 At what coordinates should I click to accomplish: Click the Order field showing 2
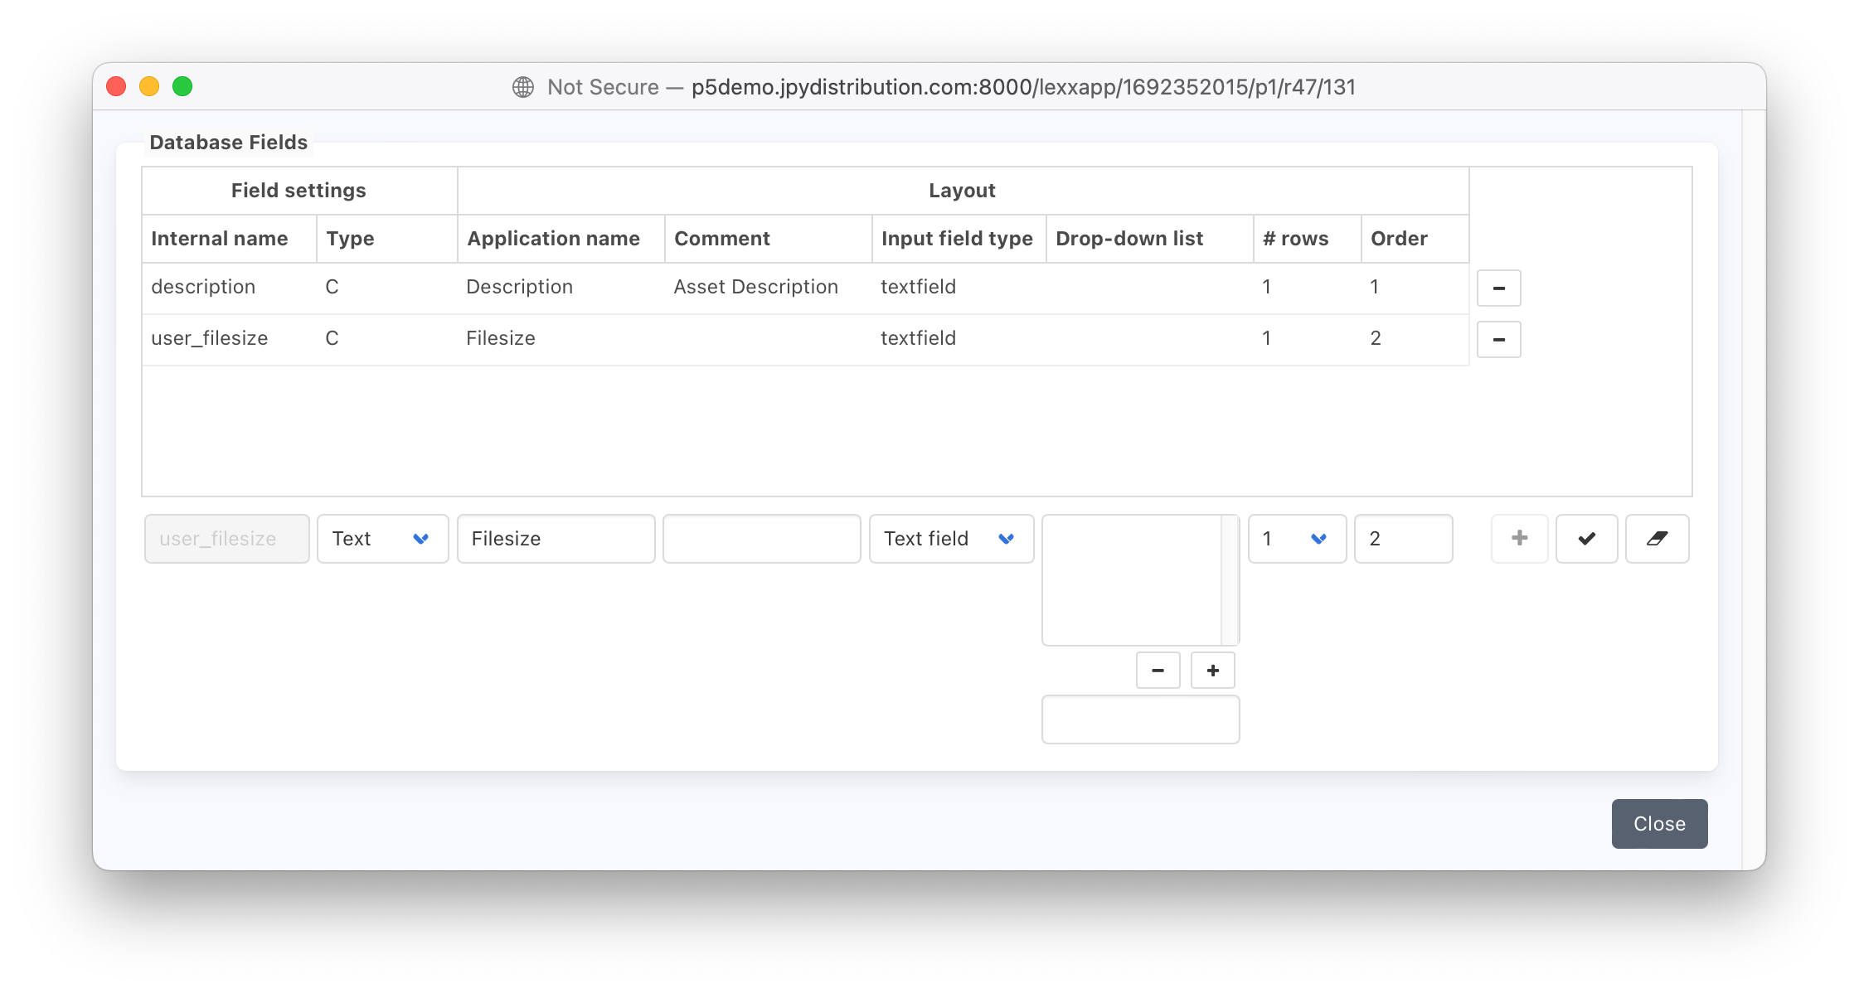pyautogui.click(x=1403, y=538)
